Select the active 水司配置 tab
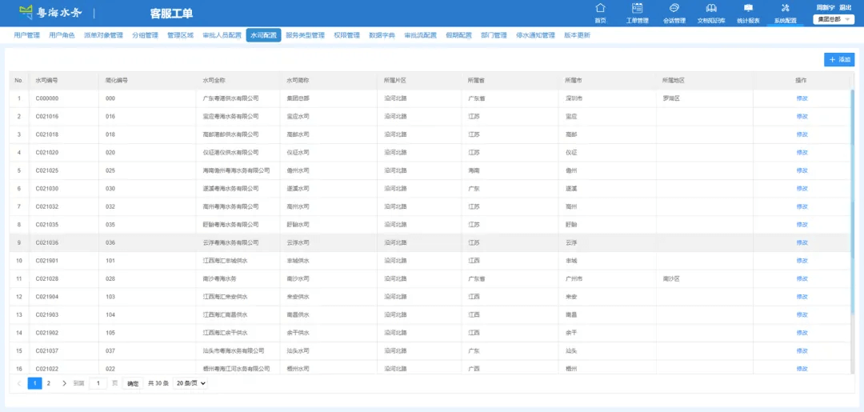Screen dimensions: 864x412 [x=263, y=35]
